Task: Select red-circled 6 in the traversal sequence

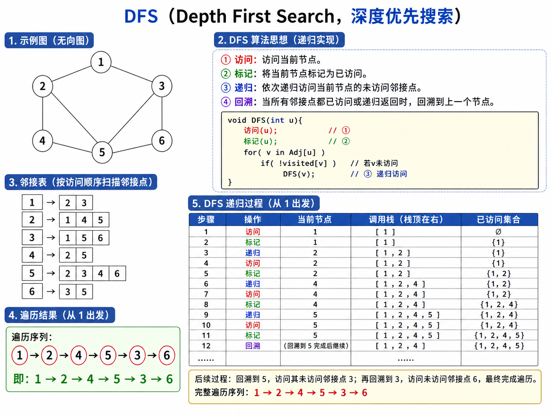Action: click(167, 355)
